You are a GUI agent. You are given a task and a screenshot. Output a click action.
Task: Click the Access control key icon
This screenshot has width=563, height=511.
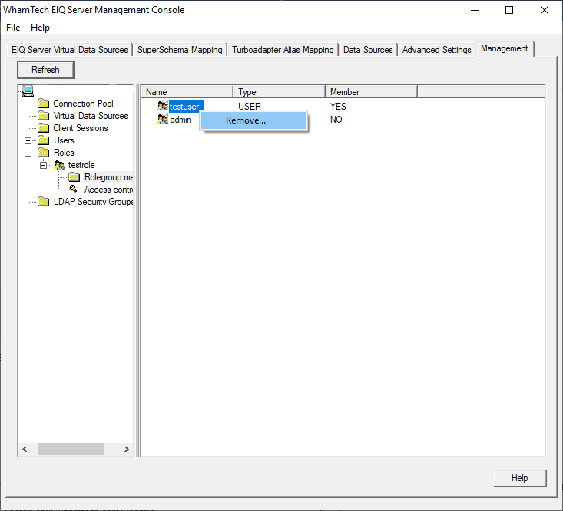point(74,189)
